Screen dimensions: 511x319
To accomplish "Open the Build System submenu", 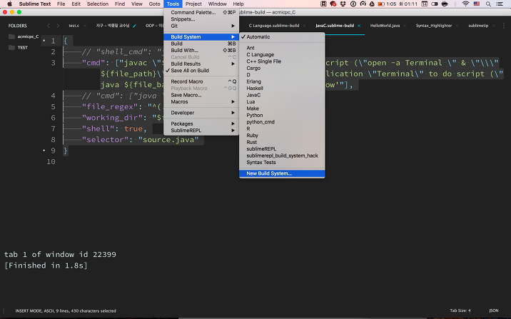I will tap(201, 37).
